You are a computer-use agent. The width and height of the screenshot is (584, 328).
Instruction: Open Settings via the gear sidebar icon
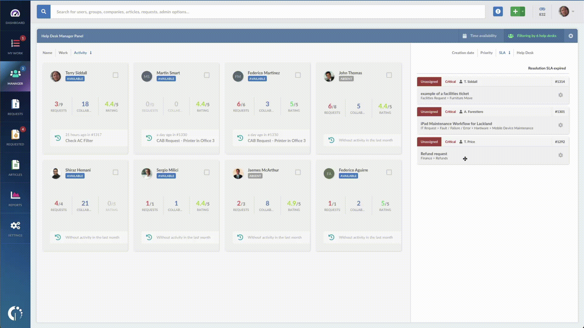point(15,226)
